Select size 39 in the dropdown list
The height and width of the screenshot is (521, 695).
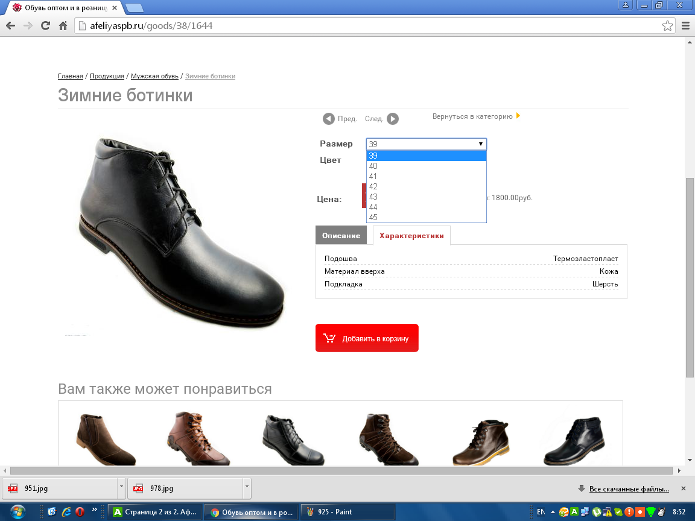[427, 156]
